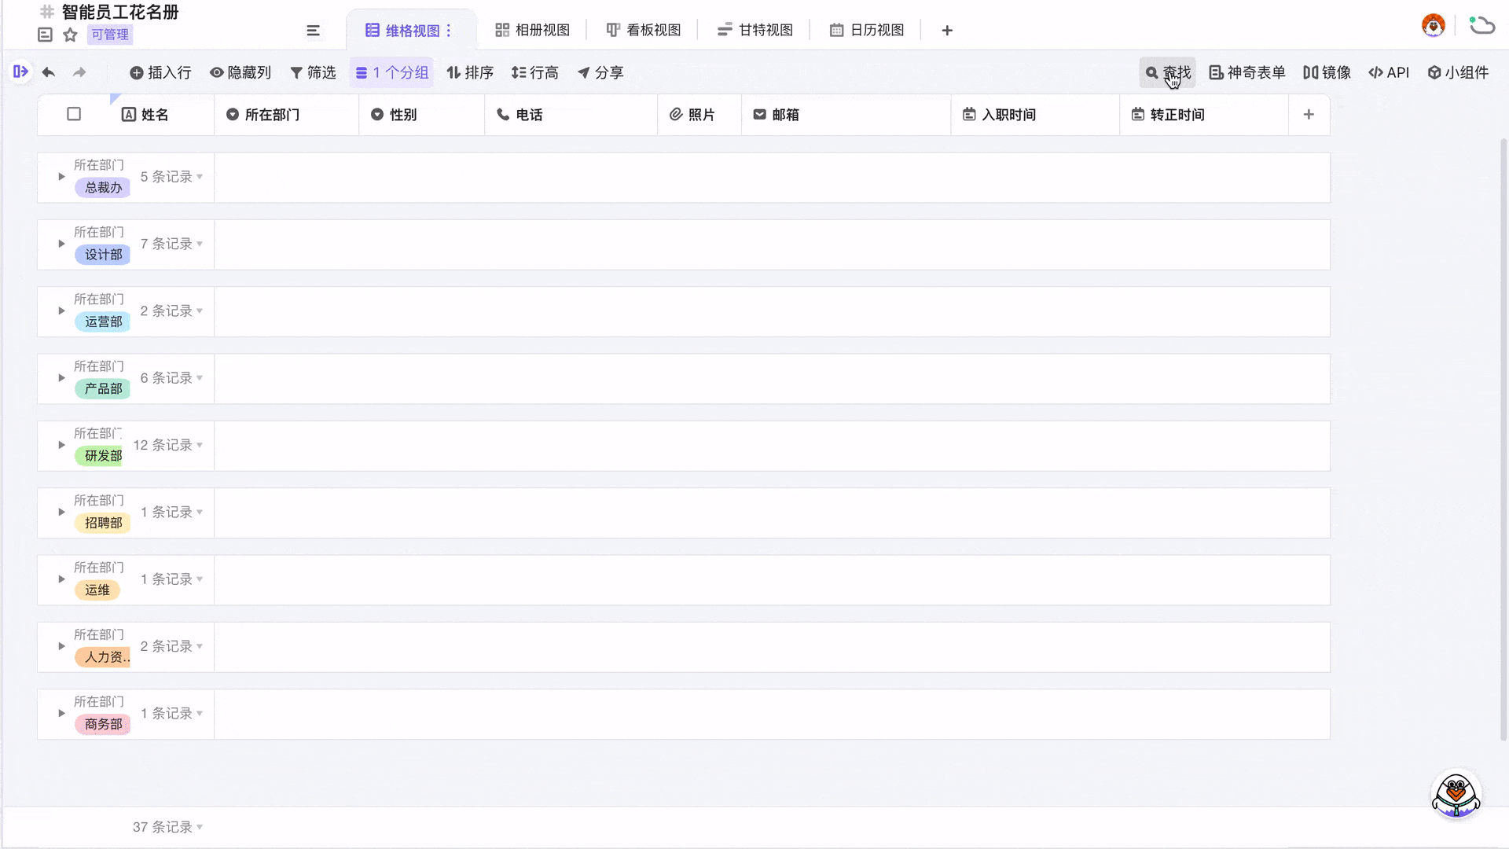Click 排序 to sort records
1509x849 pixels.
tap(470, 72)
